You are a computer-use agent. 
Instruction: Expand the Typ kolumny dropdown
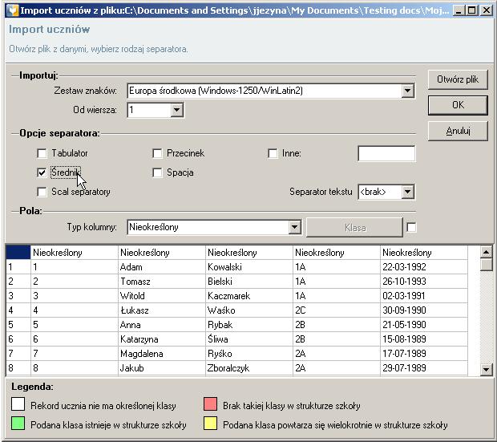point(294,227)
